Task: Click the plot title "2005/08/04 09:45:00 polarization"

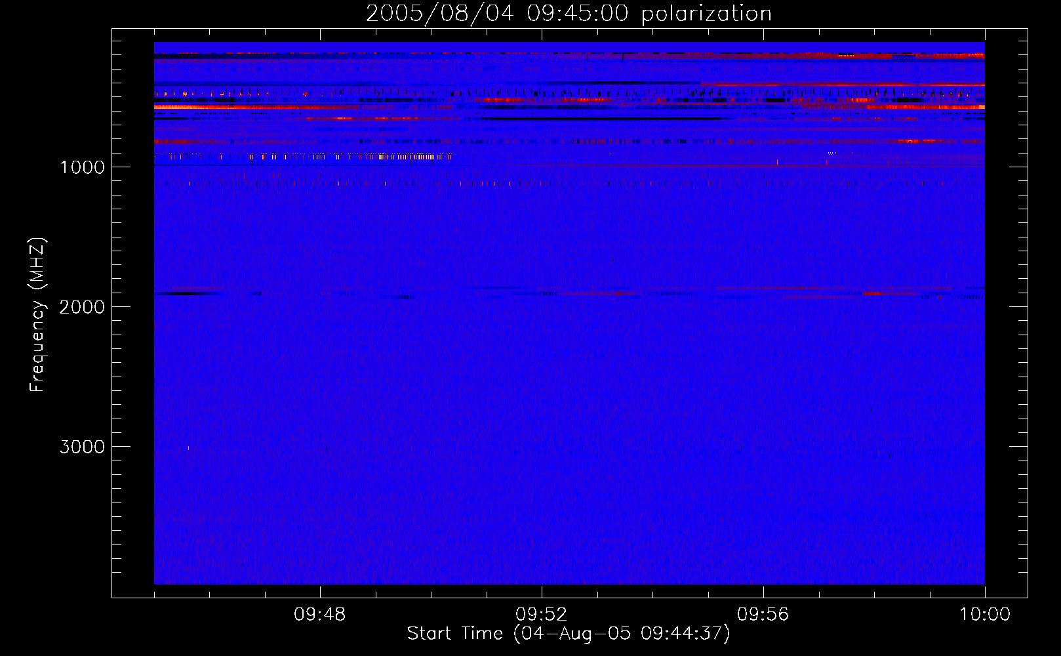Action: click(x=569, y=14)
